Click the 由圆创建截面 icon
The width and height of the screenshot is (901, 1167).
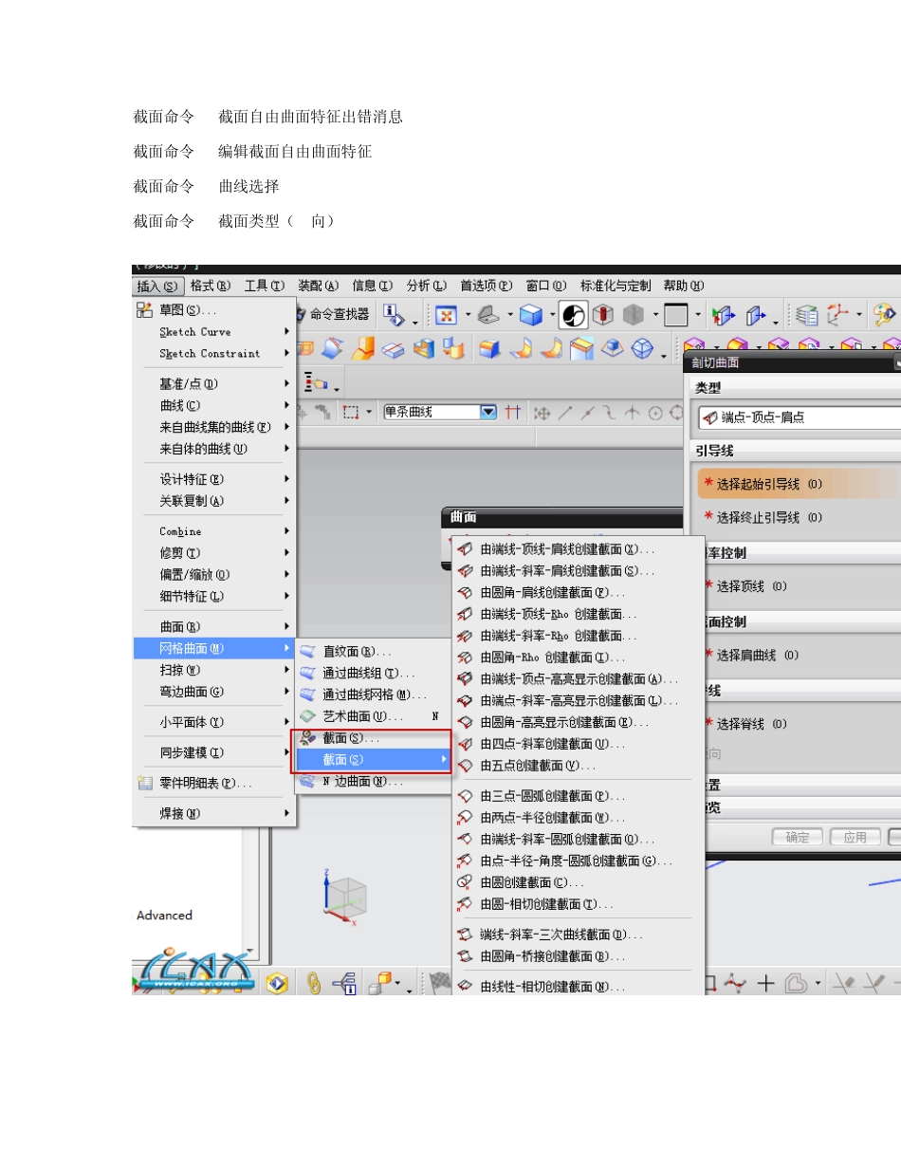click(x=465, y=882)
